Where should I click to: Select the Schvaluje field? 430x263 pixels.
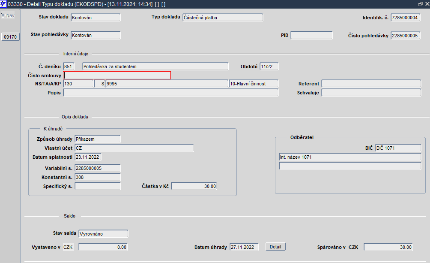(x=371, y=93)
